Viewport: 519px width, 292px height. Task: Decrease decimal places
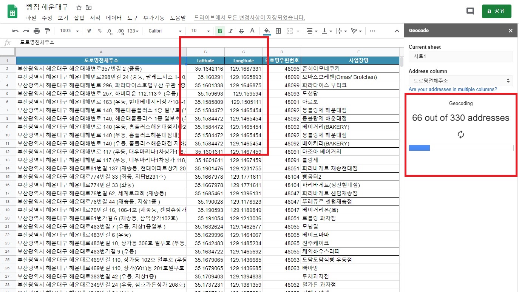point(110,31)
